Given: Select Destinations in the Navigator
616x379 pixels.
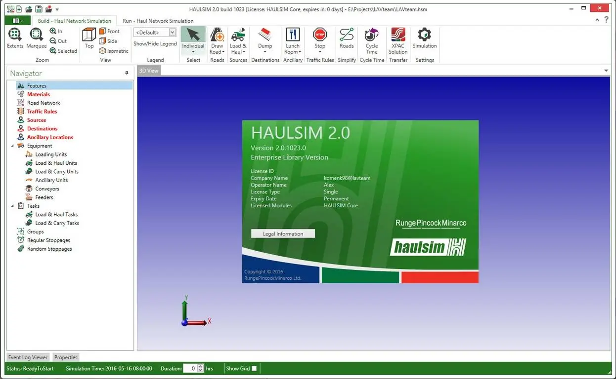Looking at the screenshot, I should click(42, 129).
